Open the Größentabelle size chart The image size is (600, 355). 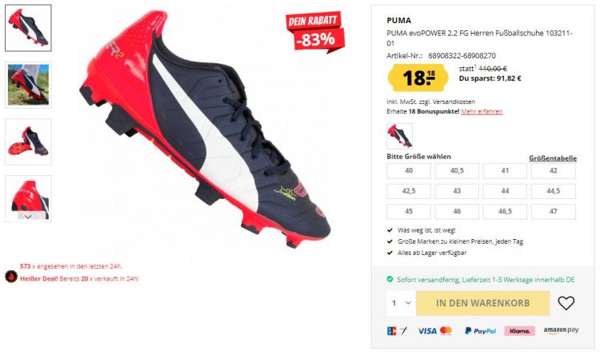(x=553, y=158)
